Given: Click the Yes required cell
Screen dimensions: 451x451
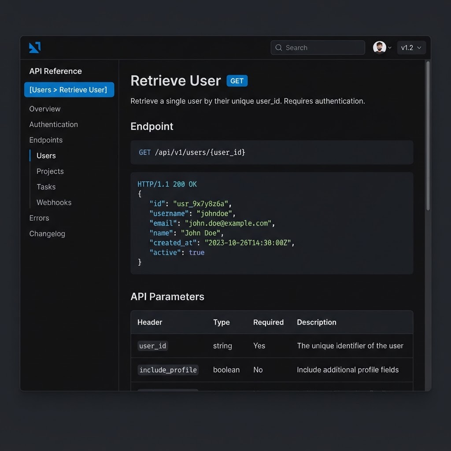Looking at the screenshot, I should [259, 346].
